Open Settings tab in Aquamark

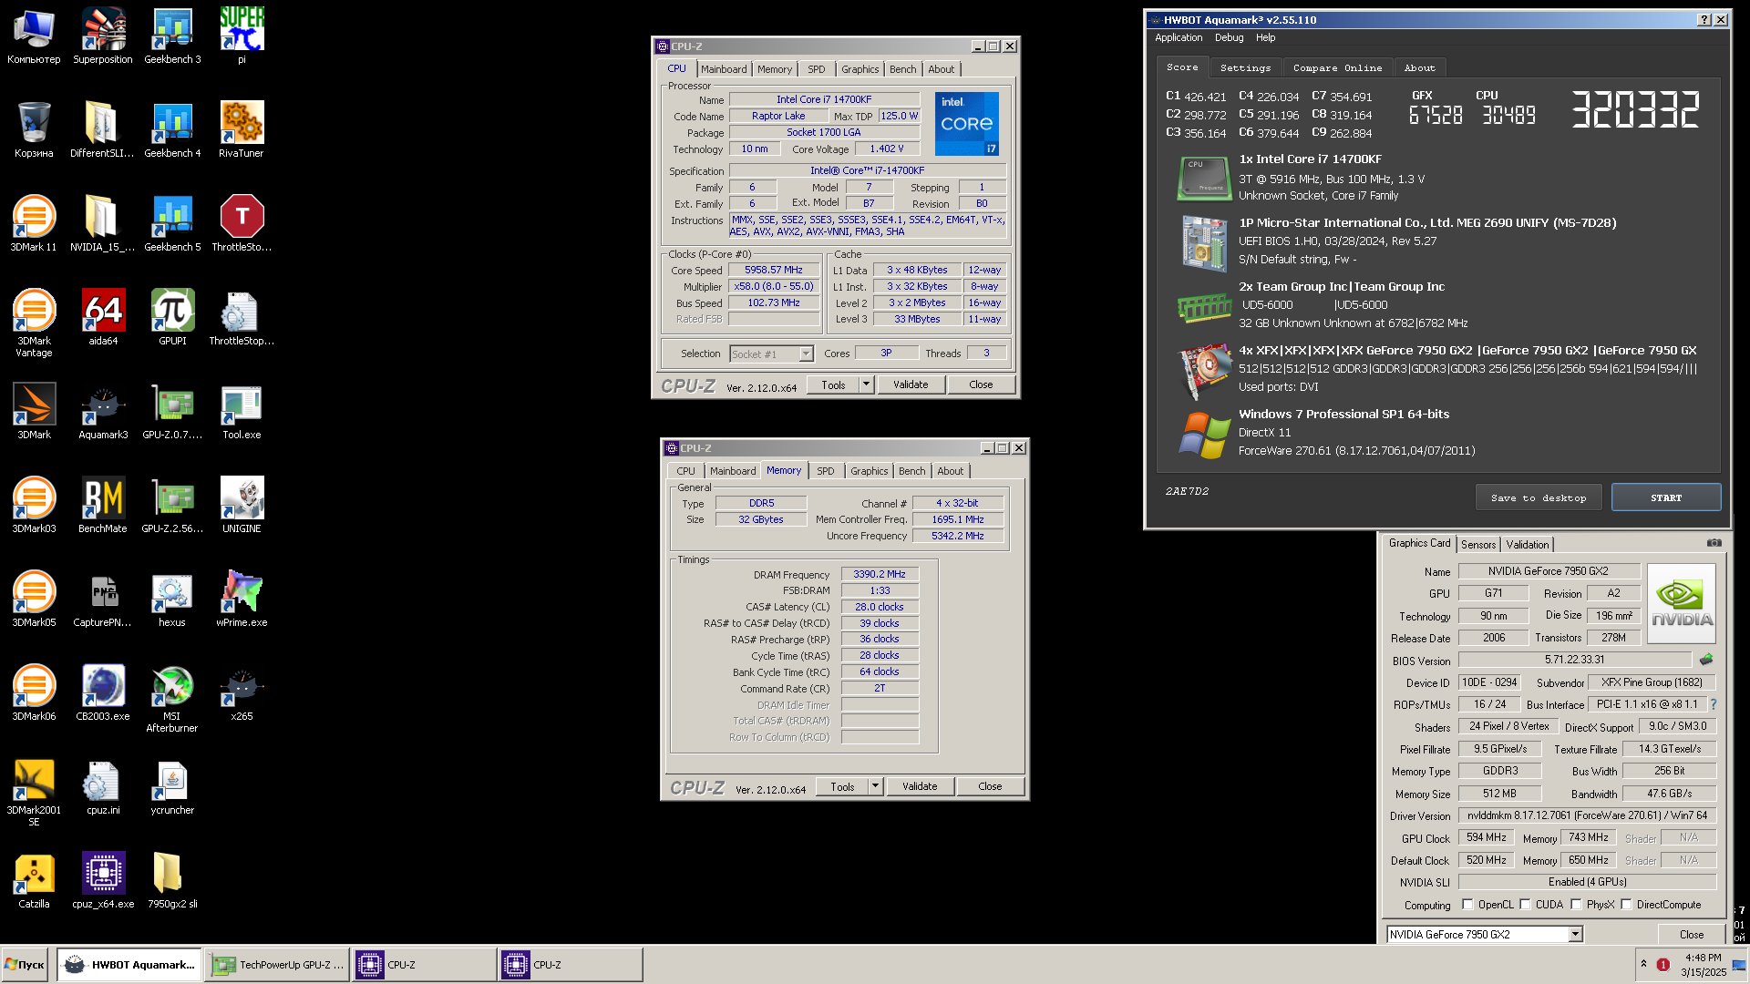click(1245, 67)
